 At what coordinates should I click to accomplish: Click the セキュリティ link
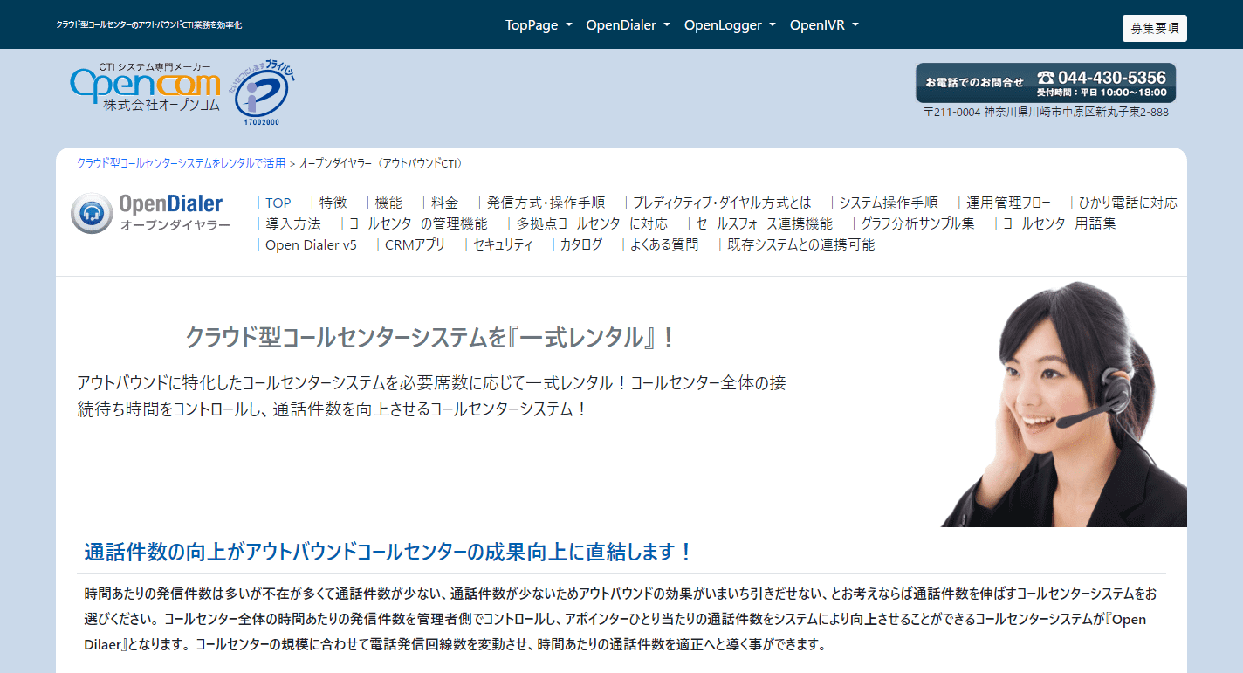pyautogui.click(x=504, y=244)
